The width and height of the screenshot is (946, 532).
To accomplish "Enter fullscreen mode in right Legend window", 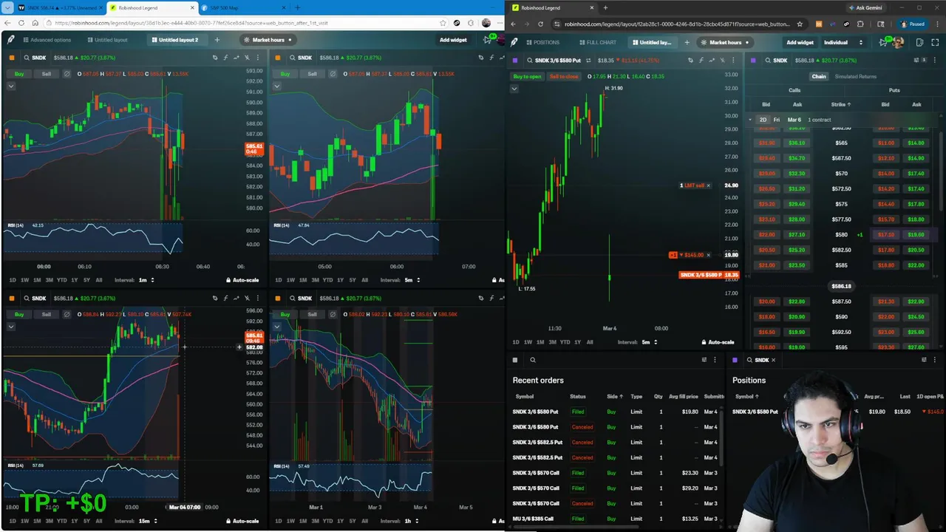I will point(936,42).
